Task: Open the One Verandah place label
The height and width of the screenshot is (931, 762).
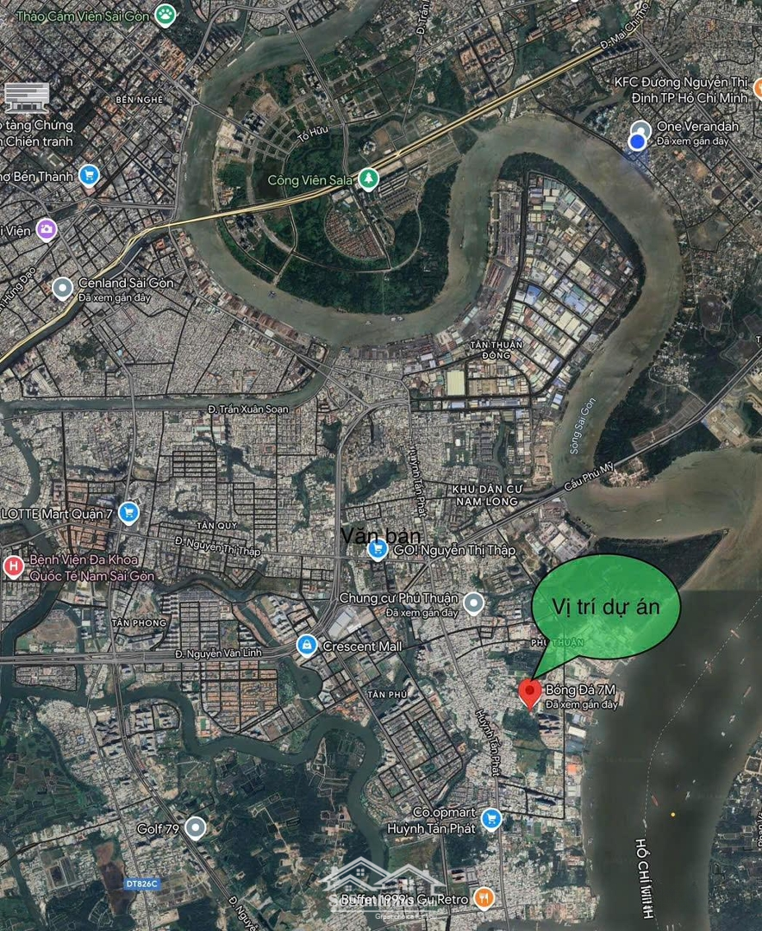Action: 697,127
